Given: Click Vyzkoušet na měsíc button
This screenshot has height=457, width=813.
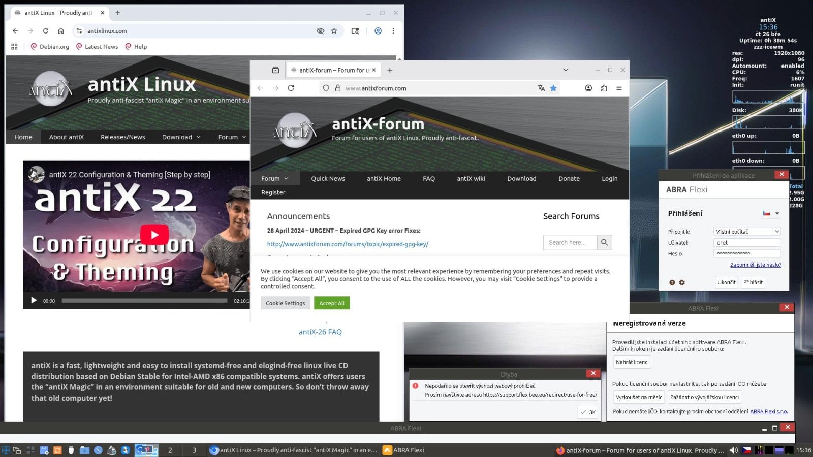Looking at the screenshot, I should pyautogui.click(x=639, y=397).
